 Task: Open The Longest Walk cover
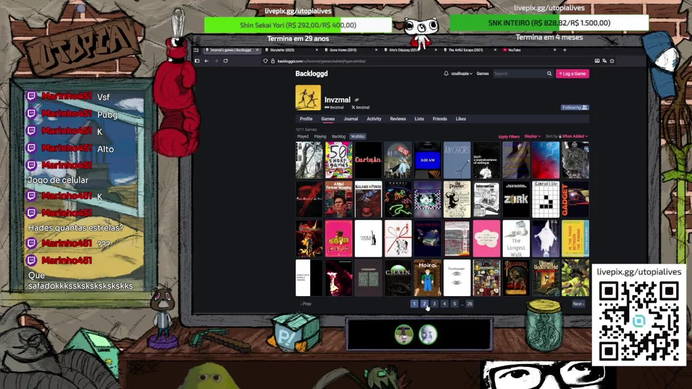pyautogui.click(x=516, y=239)
